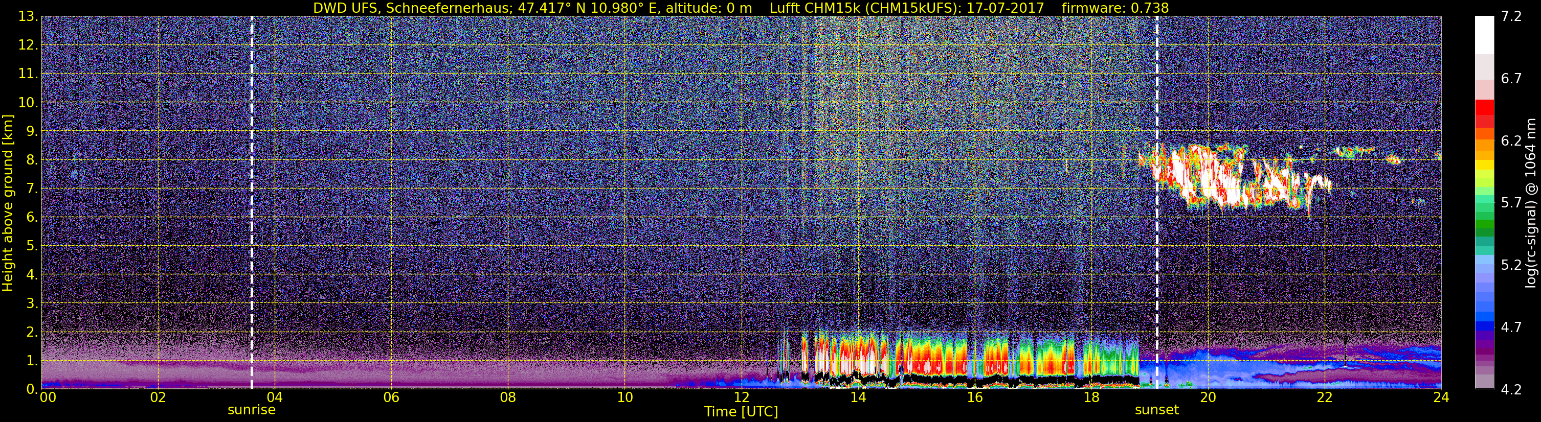Image resolution: width=1541 pixels, height=422 pixels.
Task: Click the y-axis tick label '1.'
Action: pos(32,360)
